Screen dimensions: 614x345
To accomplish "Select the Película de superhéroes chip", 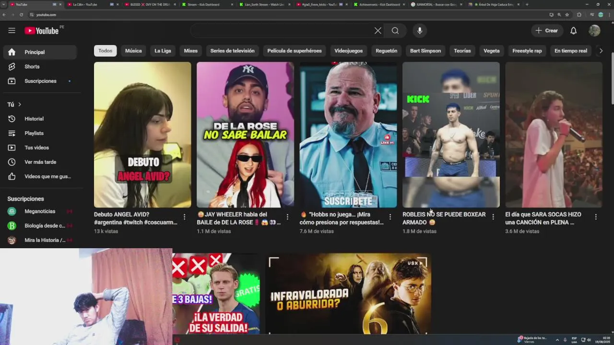I will coord(295,51).
